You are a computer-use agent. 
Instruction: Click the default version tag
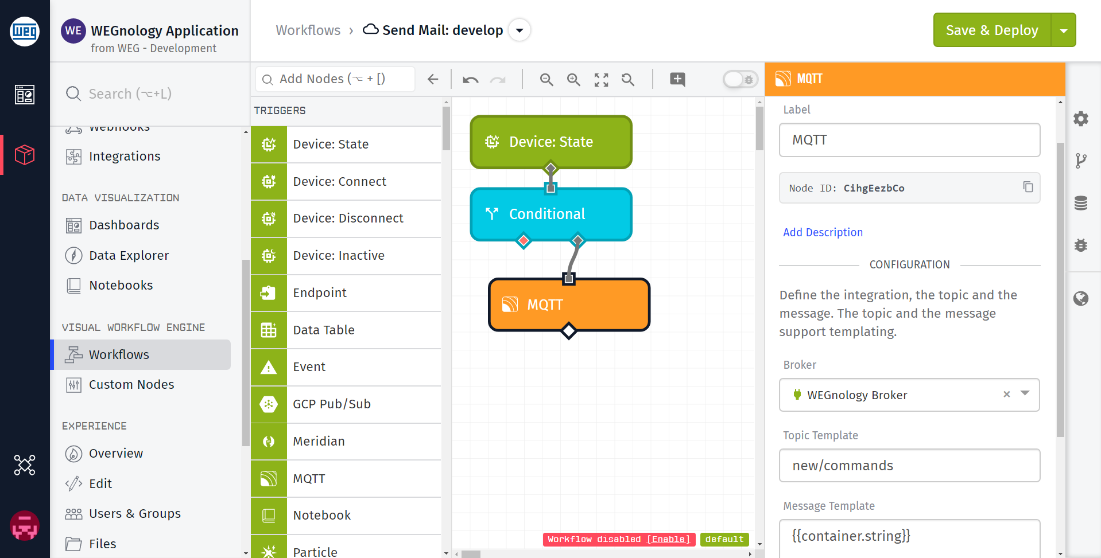pyautogui.click(x=724, y=539)
